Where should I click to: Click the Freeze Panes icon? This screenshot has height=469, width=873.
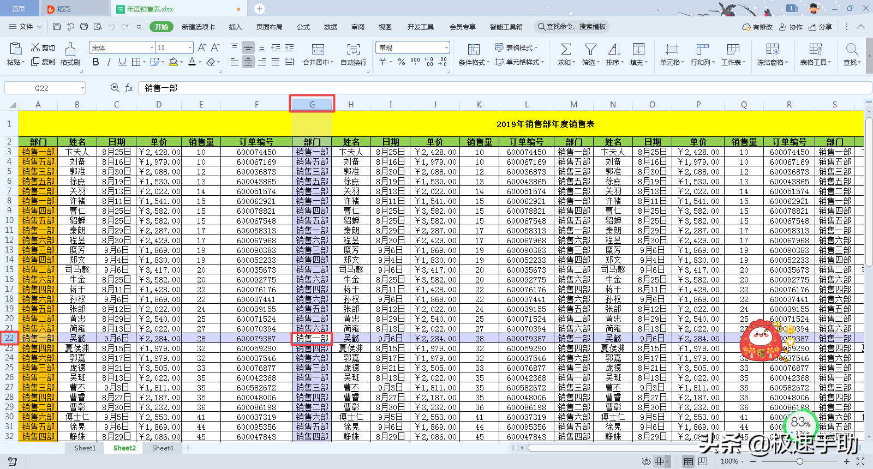773,49
